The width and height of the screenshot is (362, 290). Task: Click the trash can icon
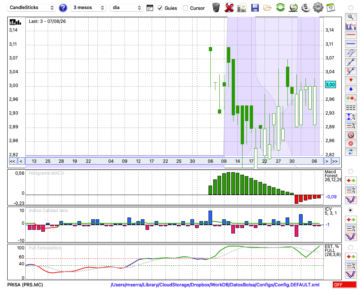pos(216,8)
